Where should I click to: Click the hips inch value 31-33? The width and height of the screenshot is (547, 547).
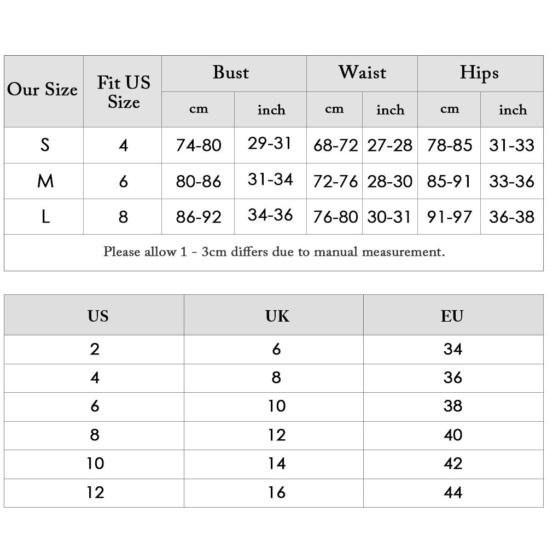click(x=512, y=145)
